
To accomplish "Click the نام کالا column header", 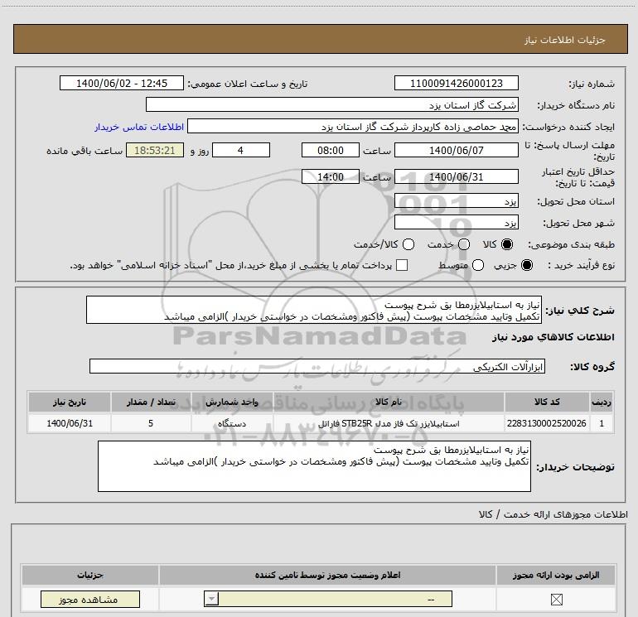I will [389, 402].
